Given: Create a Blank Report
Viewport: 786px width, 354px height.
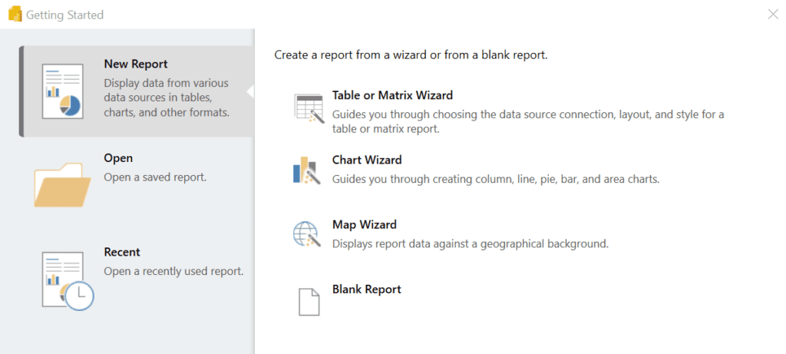Looking at the screenshot, I should pyautogui.click(x=367, y=289).
